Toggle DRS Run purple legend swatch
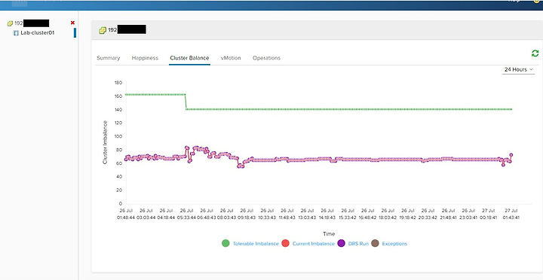This screenshot has width=543, height=280. [x=341, y=243]
